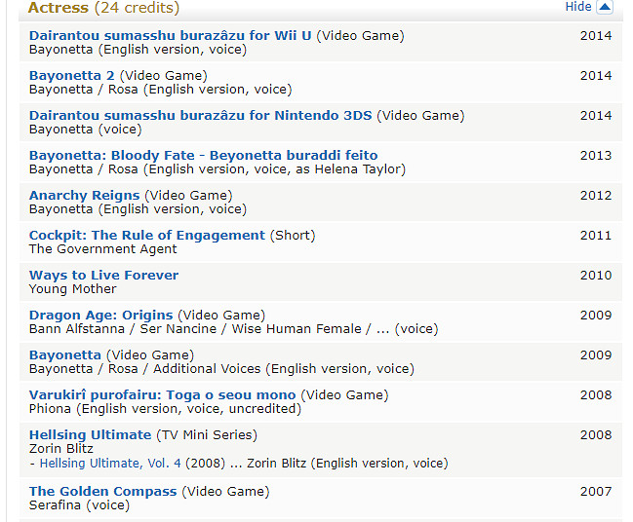Open Dairantou sumasshu burazâzu for Wii U

(x=171, y=36)
